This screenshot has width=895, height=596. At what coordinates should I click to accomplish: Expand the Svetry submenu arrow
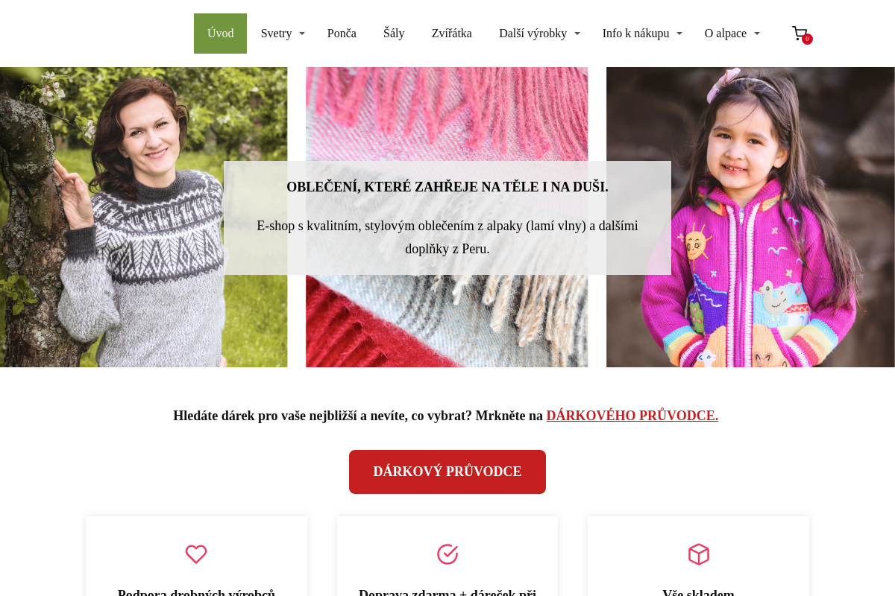pyautogui.click(x=302, y=34)
